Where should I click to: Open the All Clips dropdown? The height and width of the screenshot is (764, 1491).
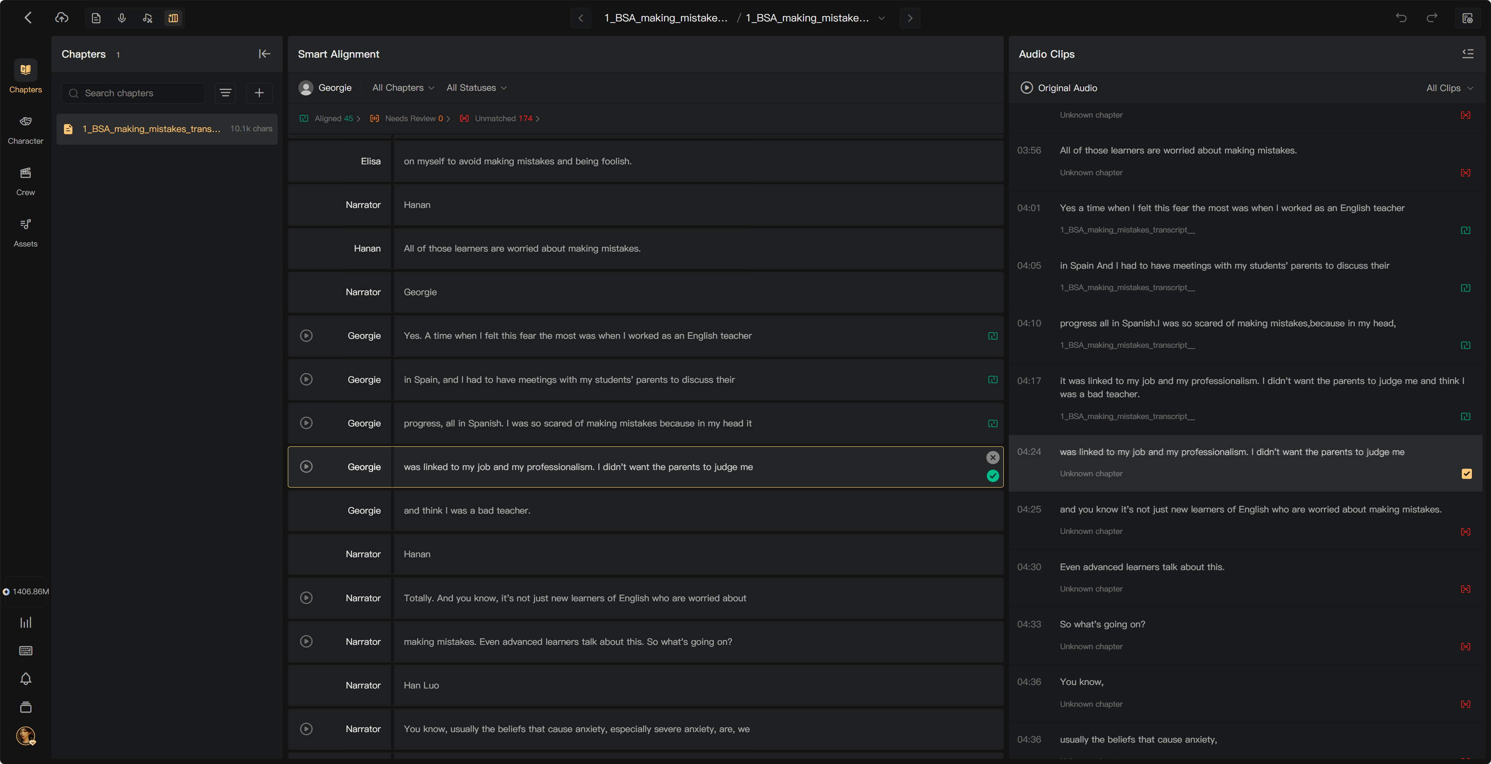coord(1449,87)
